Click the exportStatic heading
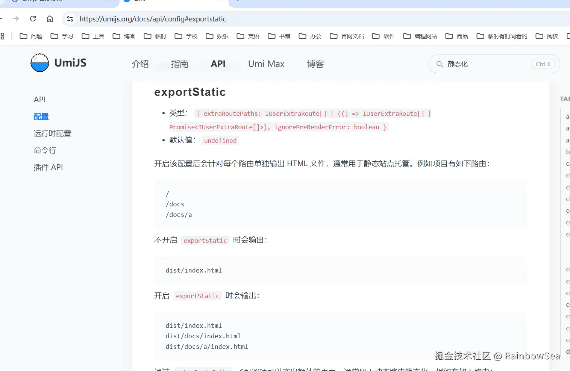Image resolution: width=570 pixels, height=371 pixels. (190, 92)
